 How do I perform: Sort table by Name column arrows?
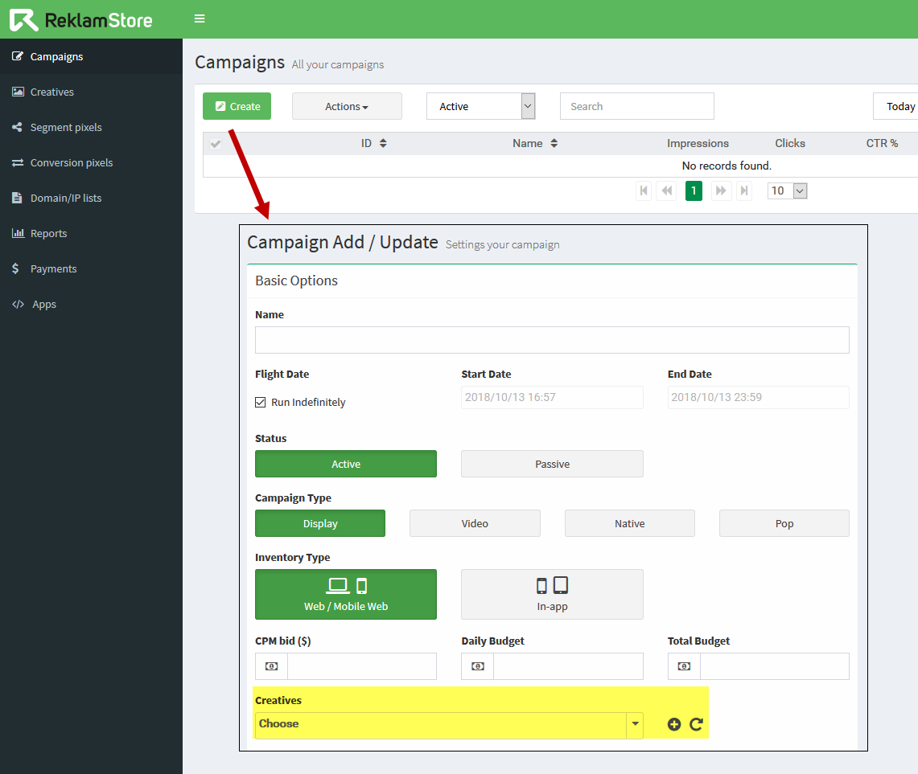pos(554,143)
